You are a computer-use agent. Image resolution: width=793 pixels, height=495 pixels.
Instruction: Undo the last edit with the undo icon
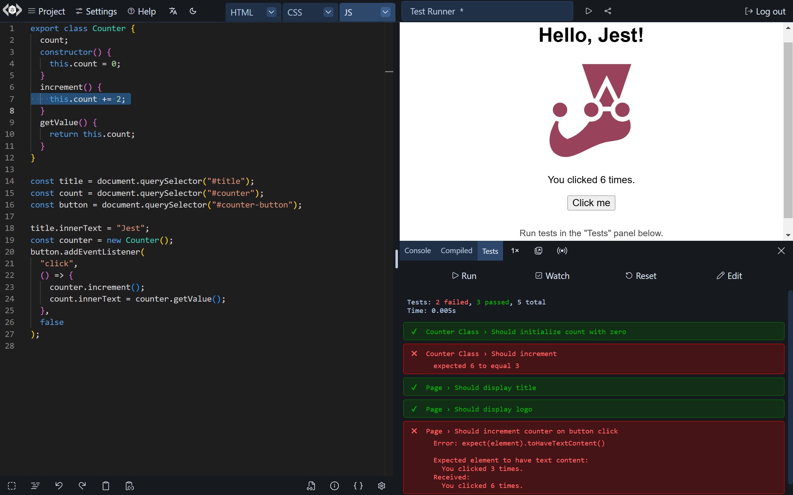point(59,486)
